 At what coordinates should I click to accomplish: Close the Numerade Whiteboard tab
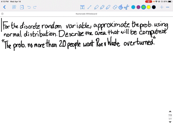point(2,14)
